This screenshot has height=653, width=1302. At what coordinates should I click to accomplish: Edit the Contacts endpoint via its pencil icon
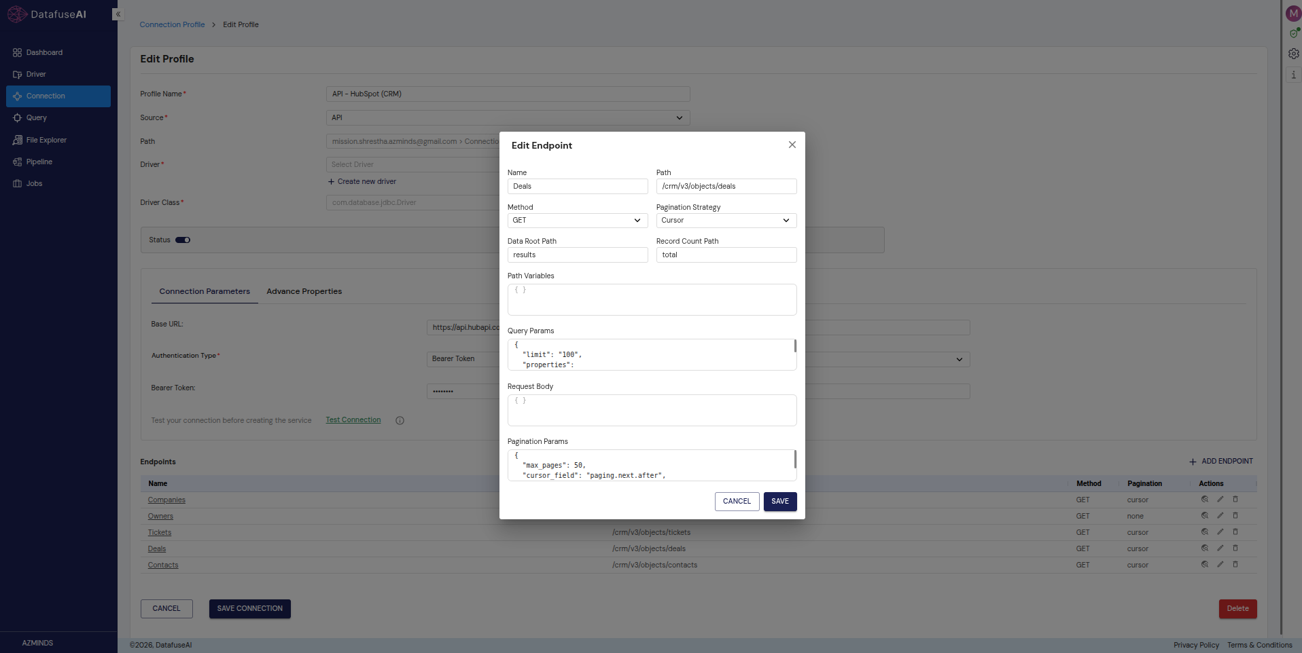(1220, 565)
